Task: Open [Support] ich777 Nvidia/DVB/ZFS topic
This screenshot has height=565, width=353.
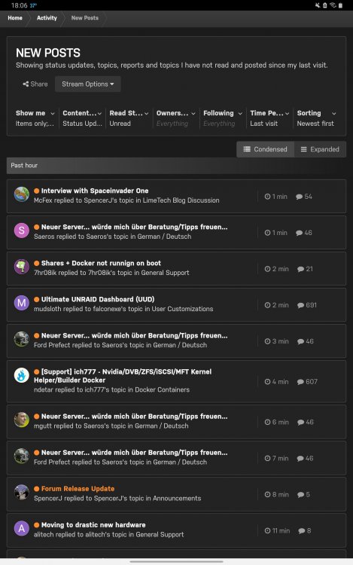Action: (123, 376)
